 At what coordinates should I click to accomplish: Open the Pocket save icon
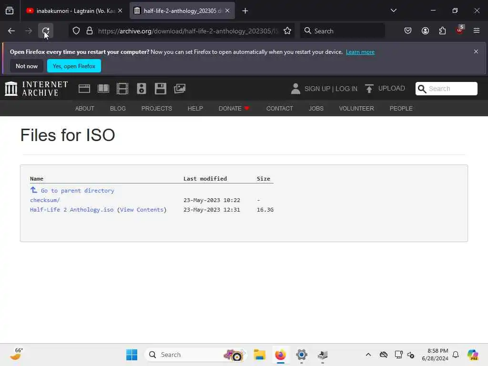408,31
